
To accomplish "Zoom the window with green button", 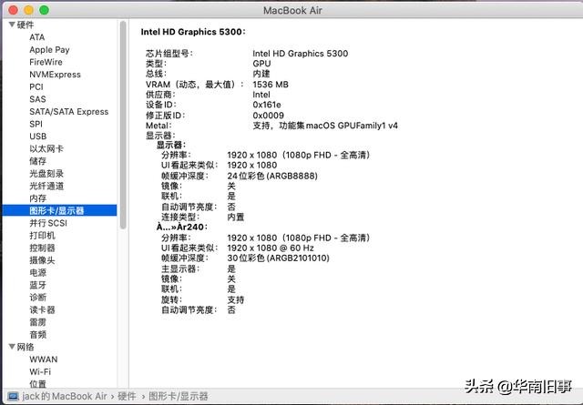I will pyautogui.click(x=44, y=10).
